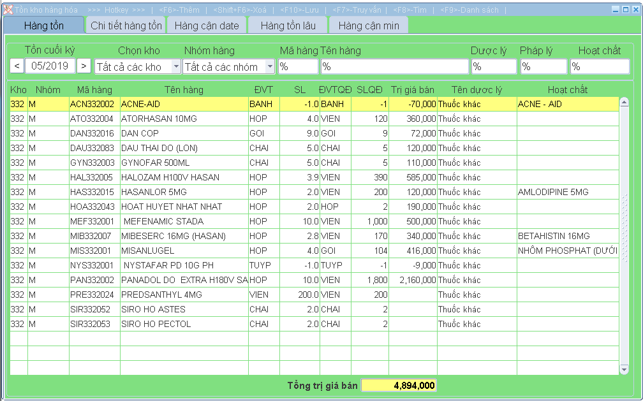Image resolution: width=643 pixels, height=401 pixels.
Task: Click the 'Dược lý' filter input
Action: pyautogui.click(x=494, y=67)
